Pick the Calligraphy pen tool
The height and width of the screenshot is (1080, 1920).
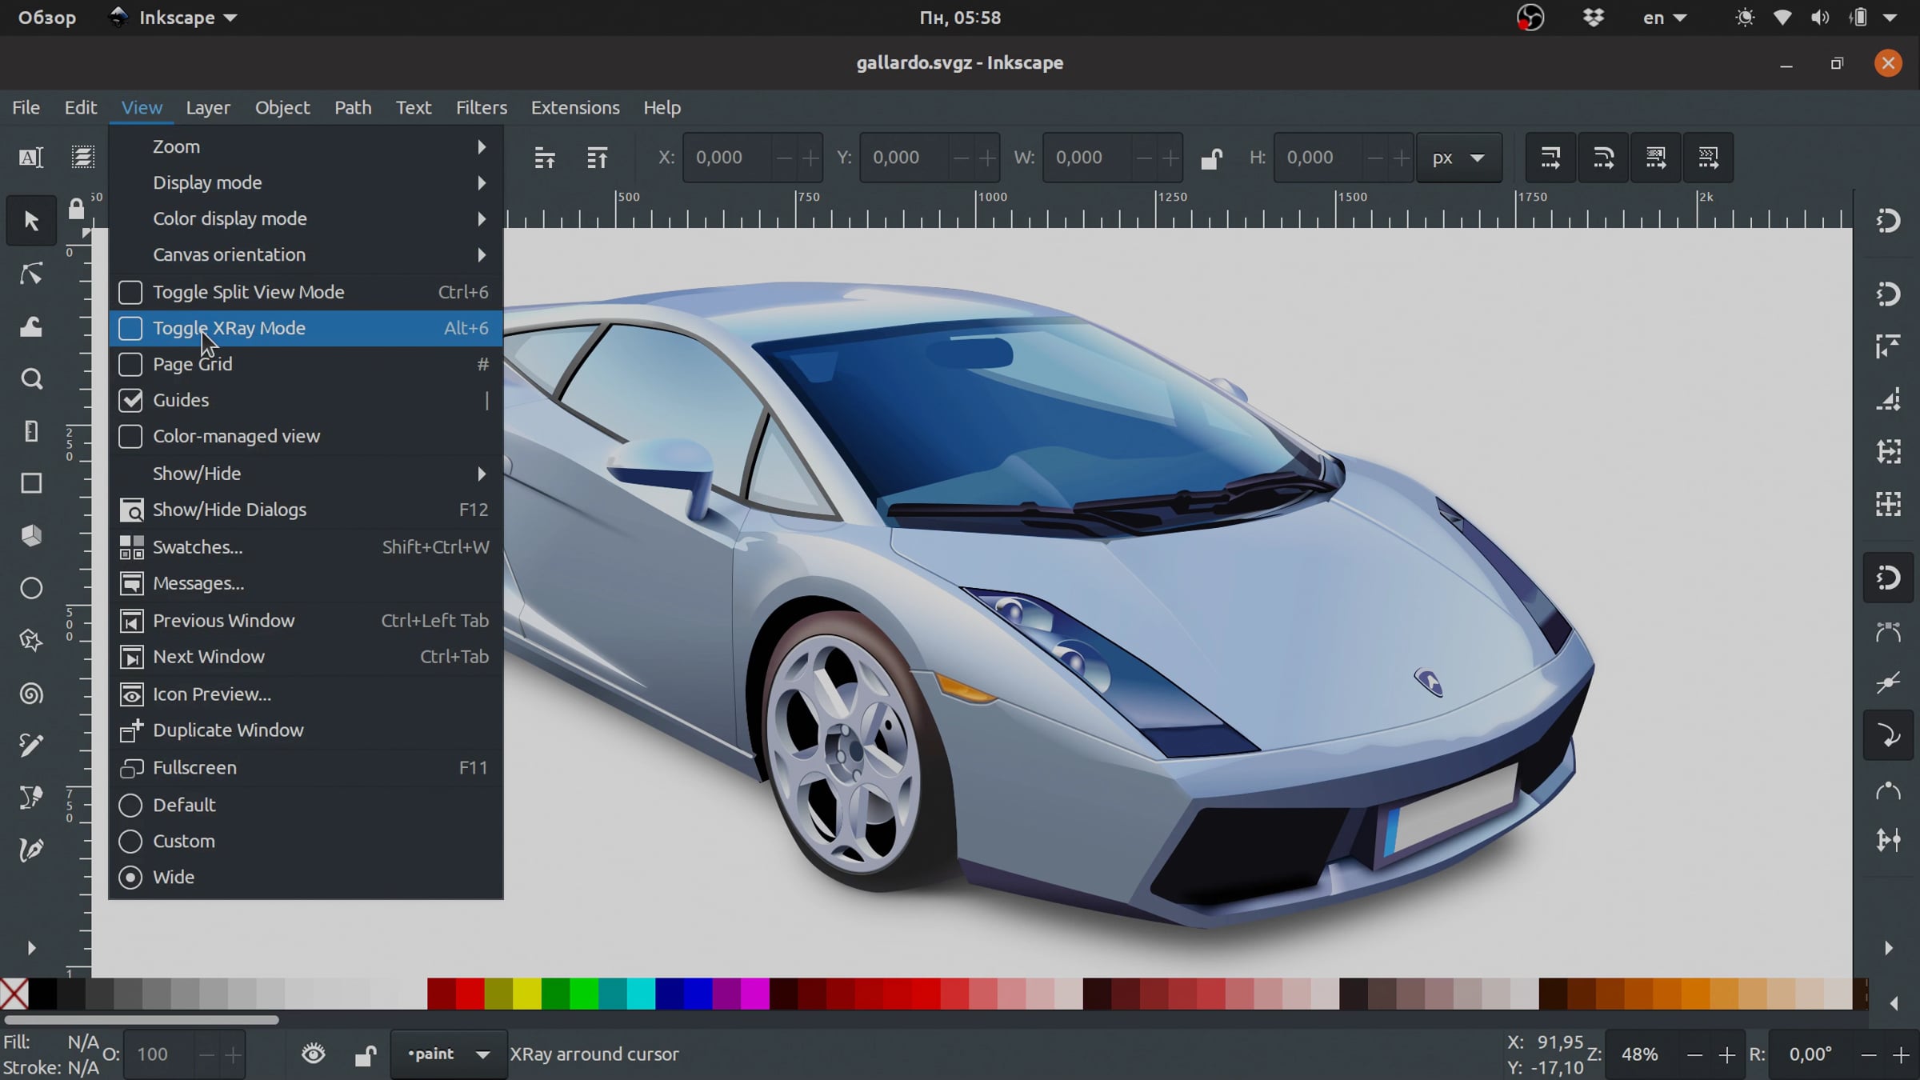coord(31,850)
